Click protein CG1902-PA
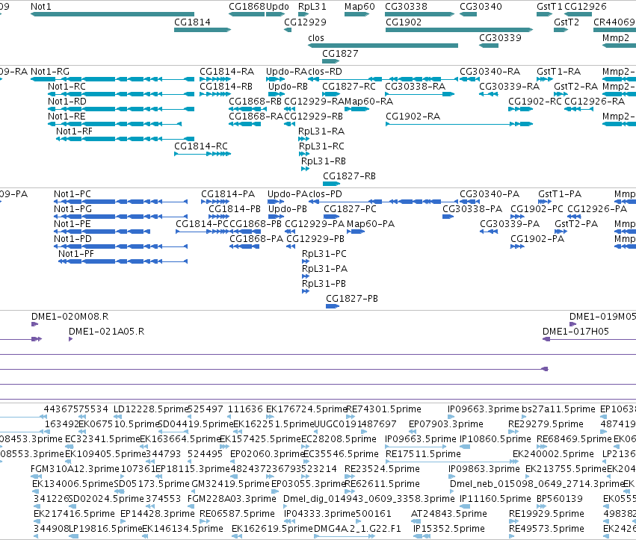This screenshot has width=636, height=540. pyautogui.click(x=537, y=239)
